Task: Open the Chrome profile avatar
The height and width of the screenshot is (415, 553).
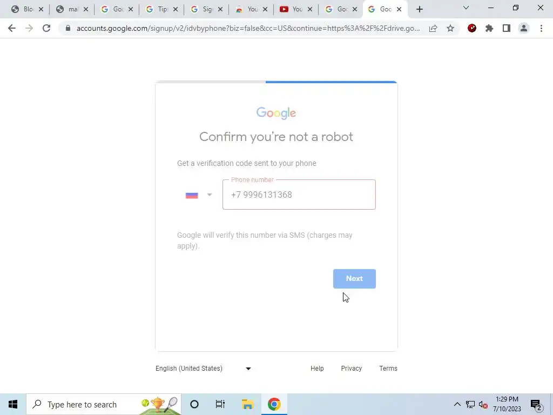Action: coord(524,28)
